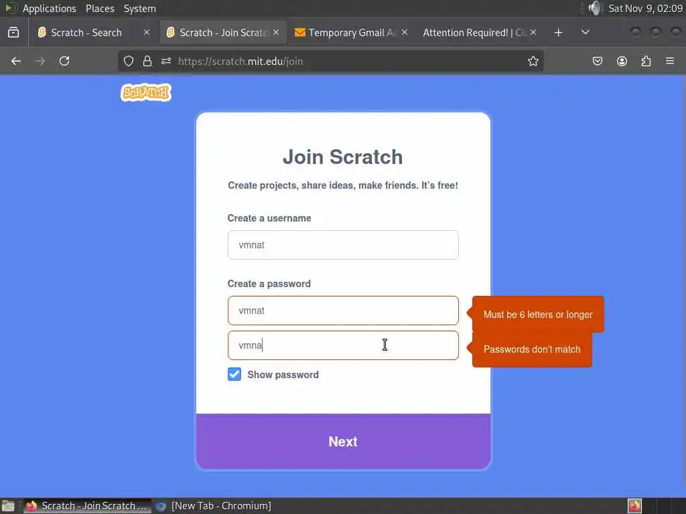Open the Pocket save icon
Viewport: 686px width, 514px height.
tap(597, 61)
